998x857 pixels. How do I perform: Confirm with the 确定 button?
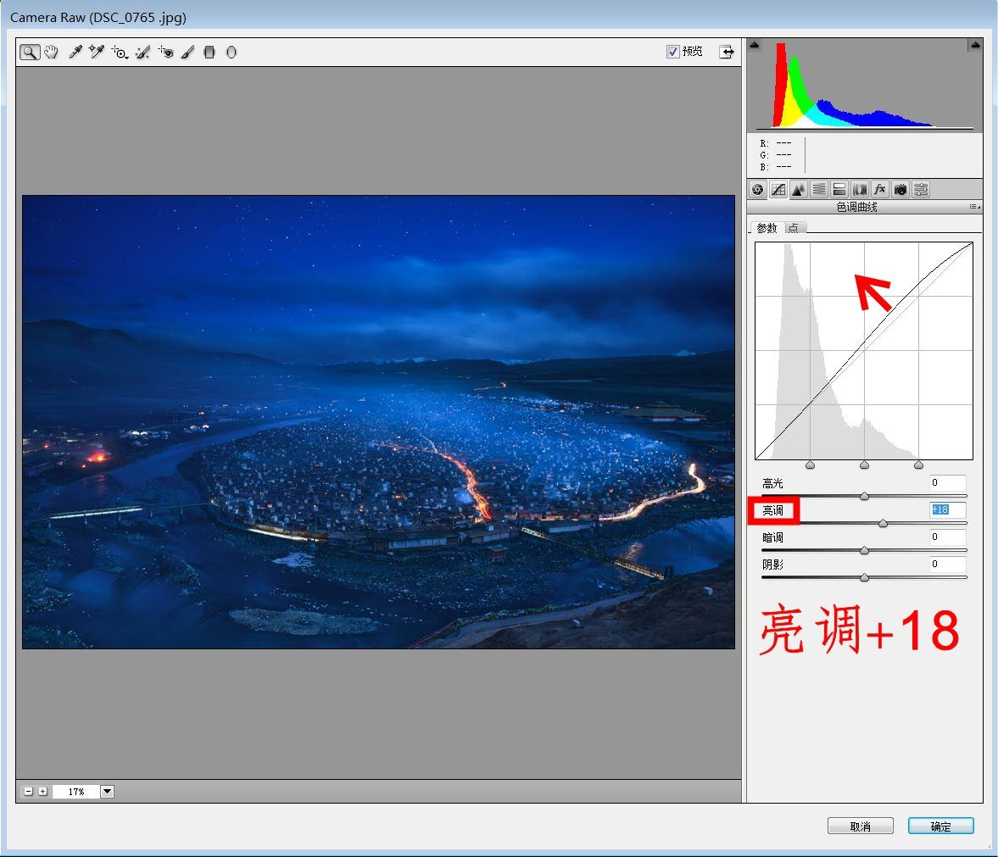coord(940,826)
